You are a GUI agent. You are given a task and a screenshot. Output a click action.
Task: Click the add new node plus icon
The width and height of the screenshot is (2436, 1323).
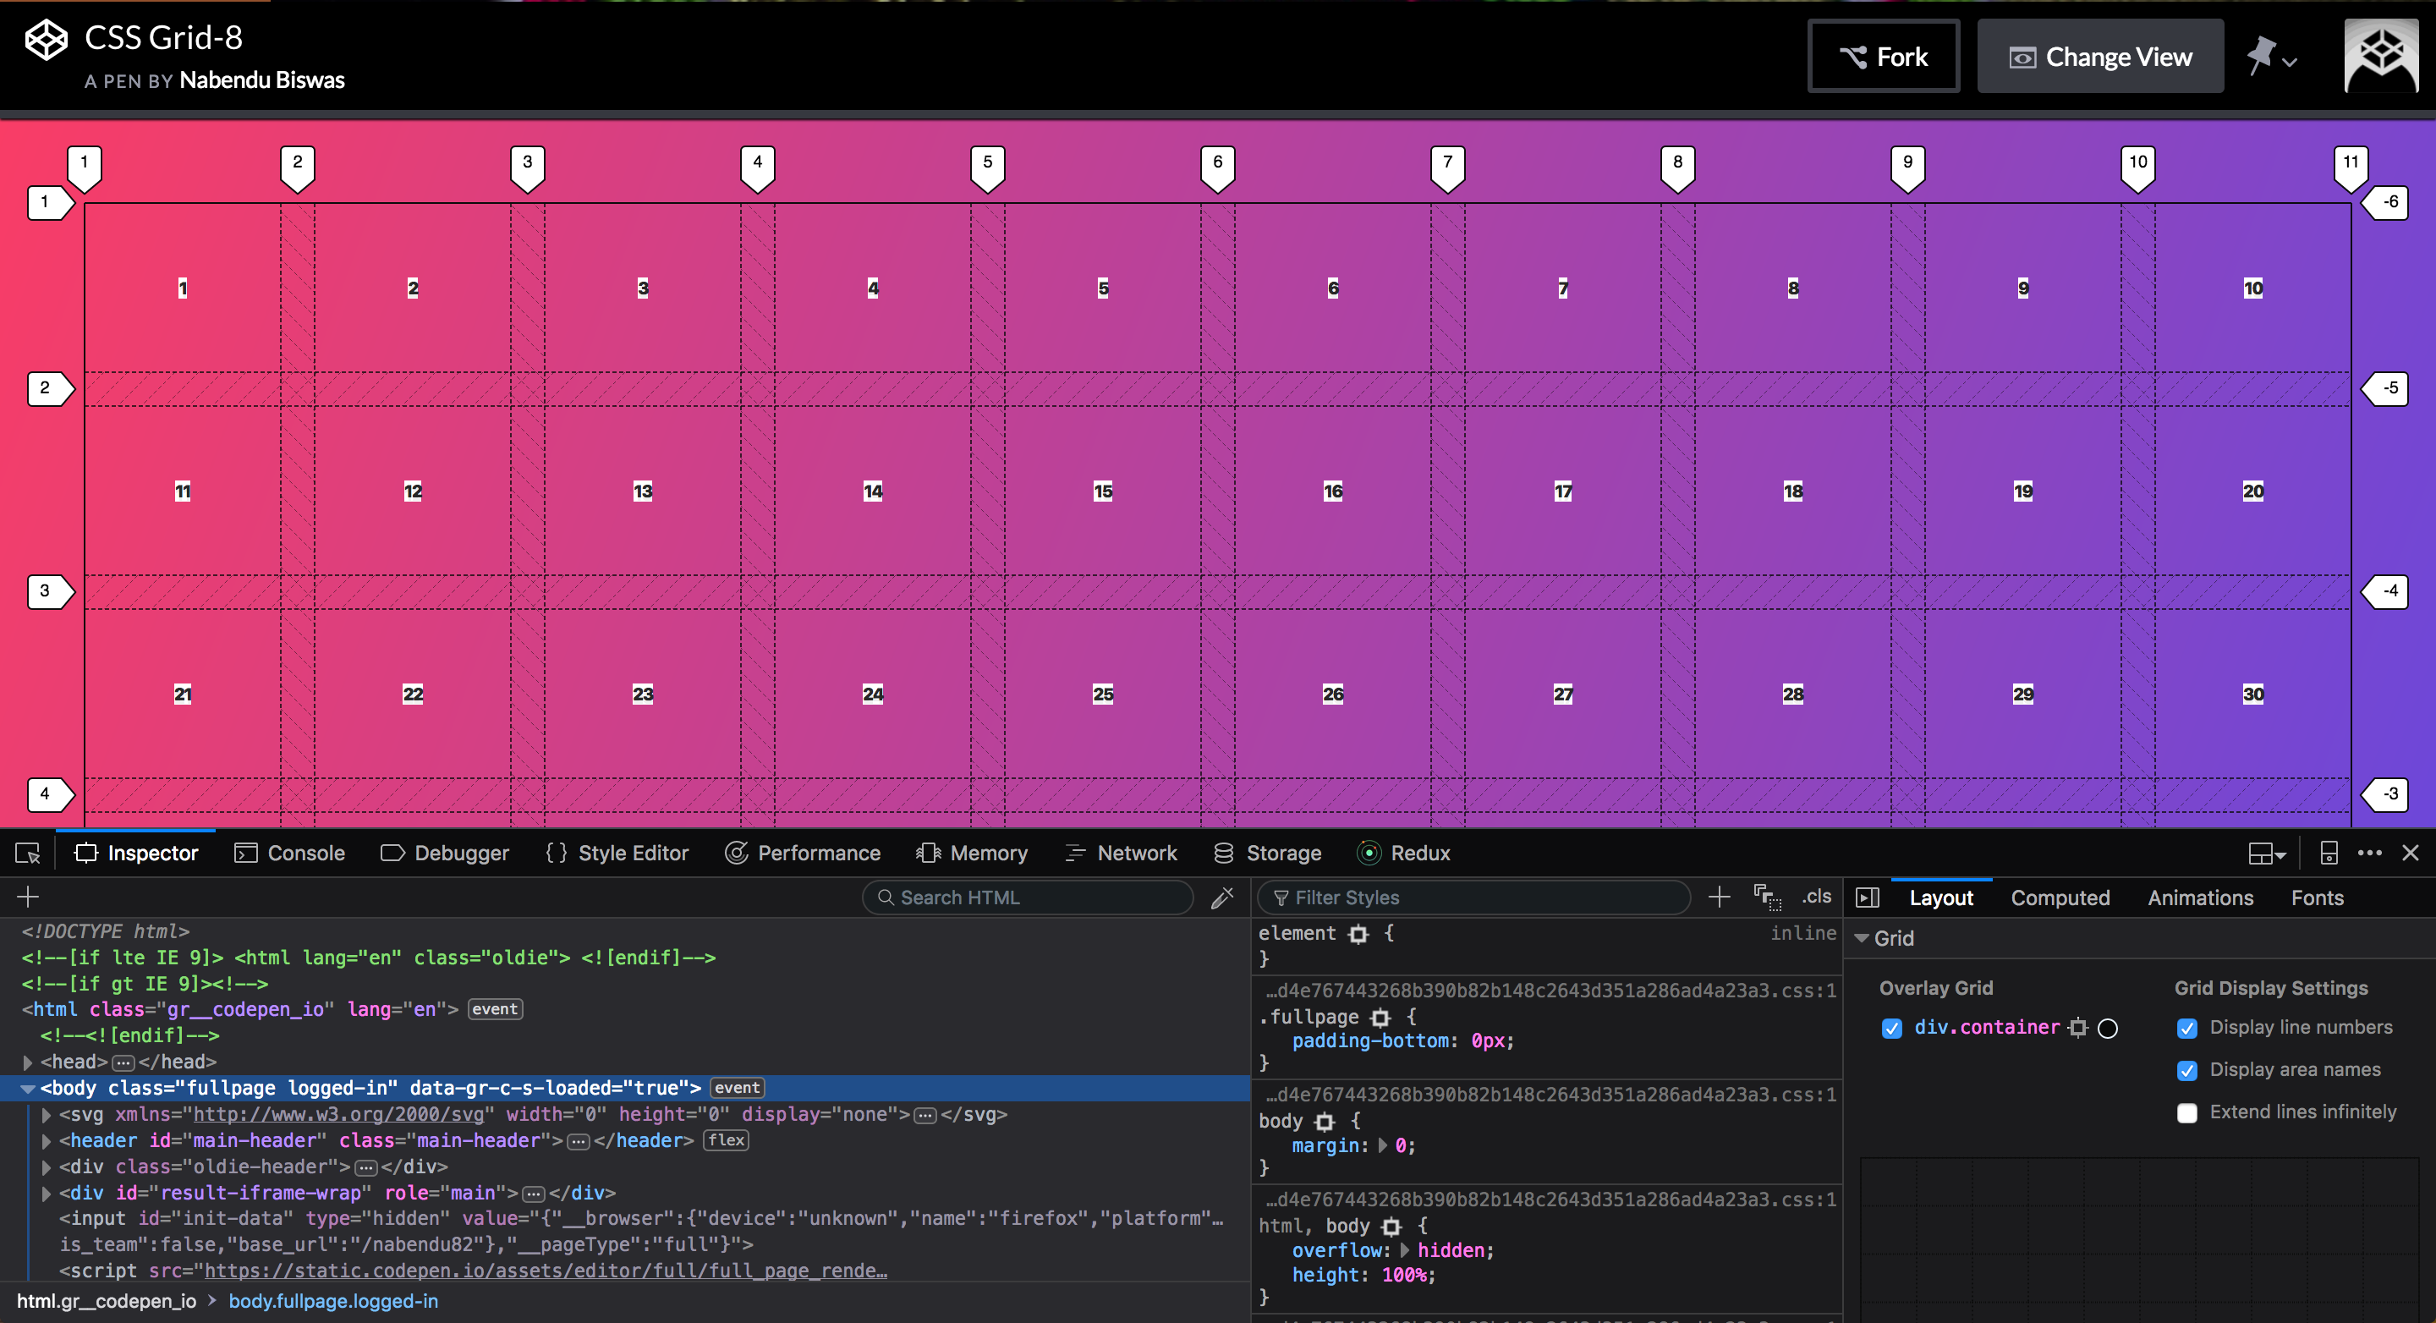29,897
